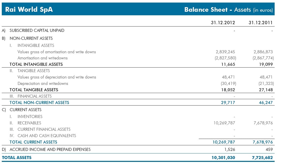Screen dimensions: 282x168
Task: Click the INTANGIBLE ASSETS subsection label
Action: [x=36, y=45]
